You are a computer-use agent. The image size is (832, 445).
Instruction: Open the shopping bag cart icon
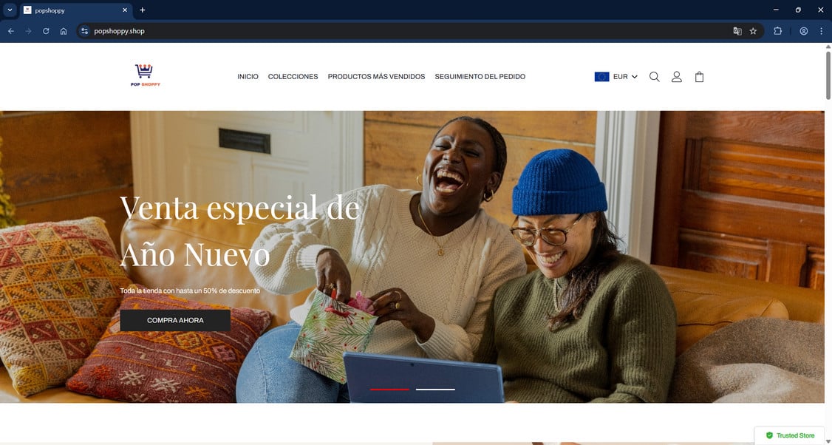[699, 77]
